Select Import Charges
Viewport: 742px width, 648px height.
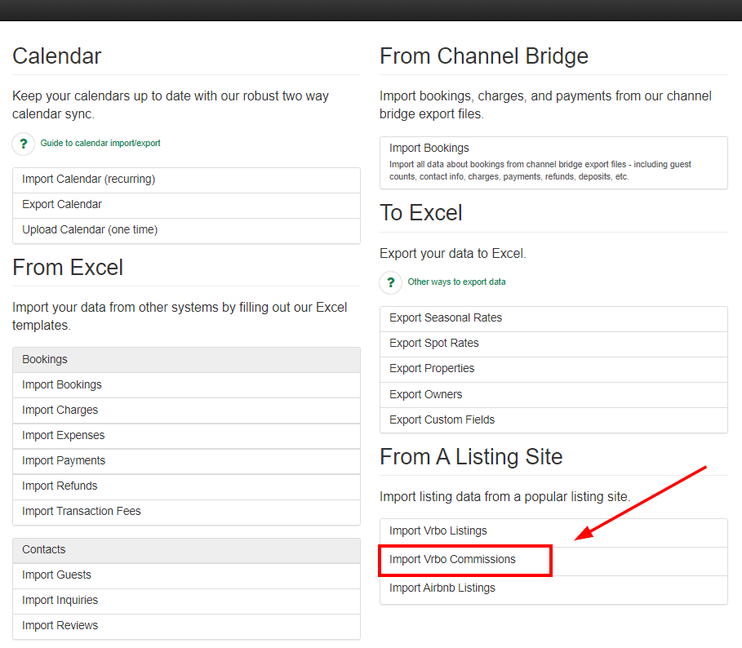(60, 411)
